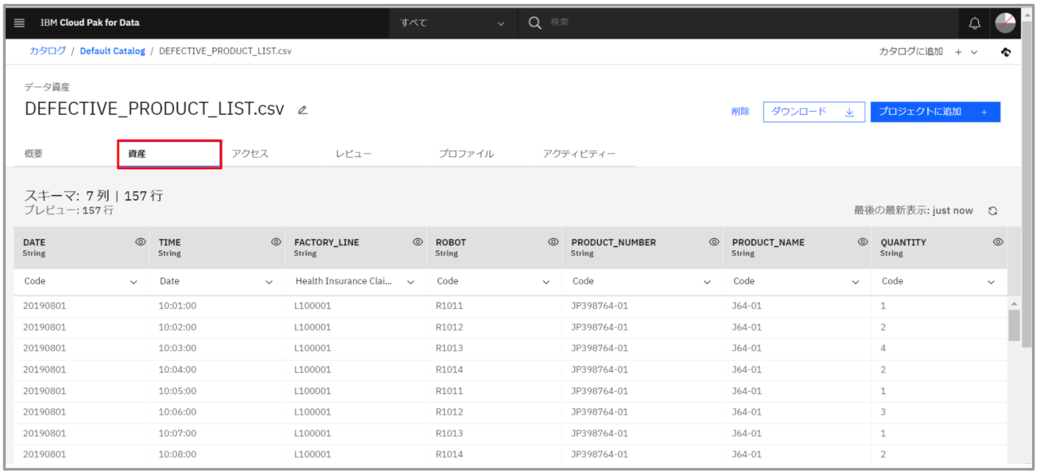Viewport: 1038px width, 473px height.
Task: Click ROBOT cell R1011 in the 10:01:00 row
Action: 450,306
